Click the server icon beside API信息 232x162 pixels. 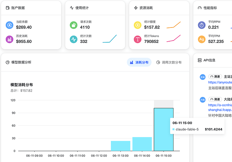(200, 60)
